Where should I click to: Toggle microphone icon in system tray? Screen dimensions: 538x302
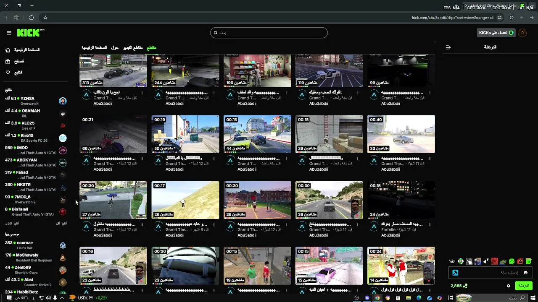coord(55,298)
